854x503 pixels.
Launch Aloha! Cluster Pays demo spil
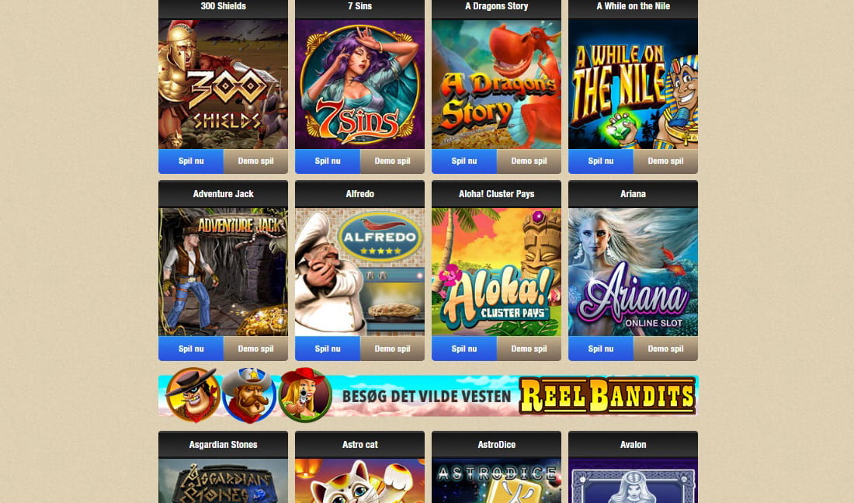(x=529, y=349)
